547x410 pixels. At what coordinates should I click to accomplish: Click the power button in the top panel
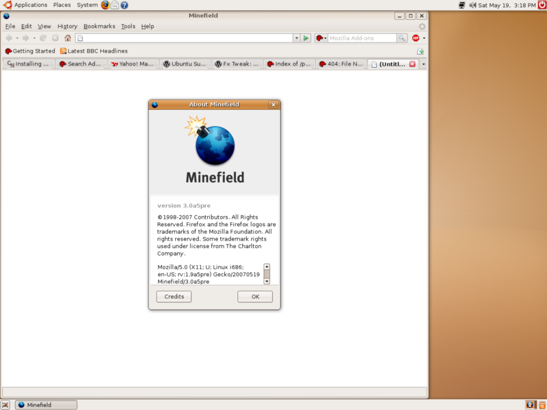542,5
